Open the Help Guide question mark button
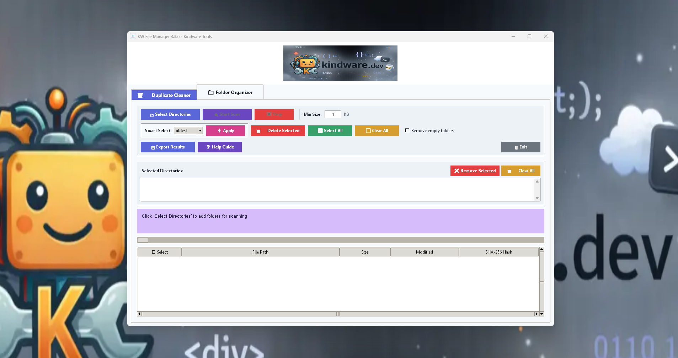The width and height of the screenshot is (678, 358). (220, 147)
